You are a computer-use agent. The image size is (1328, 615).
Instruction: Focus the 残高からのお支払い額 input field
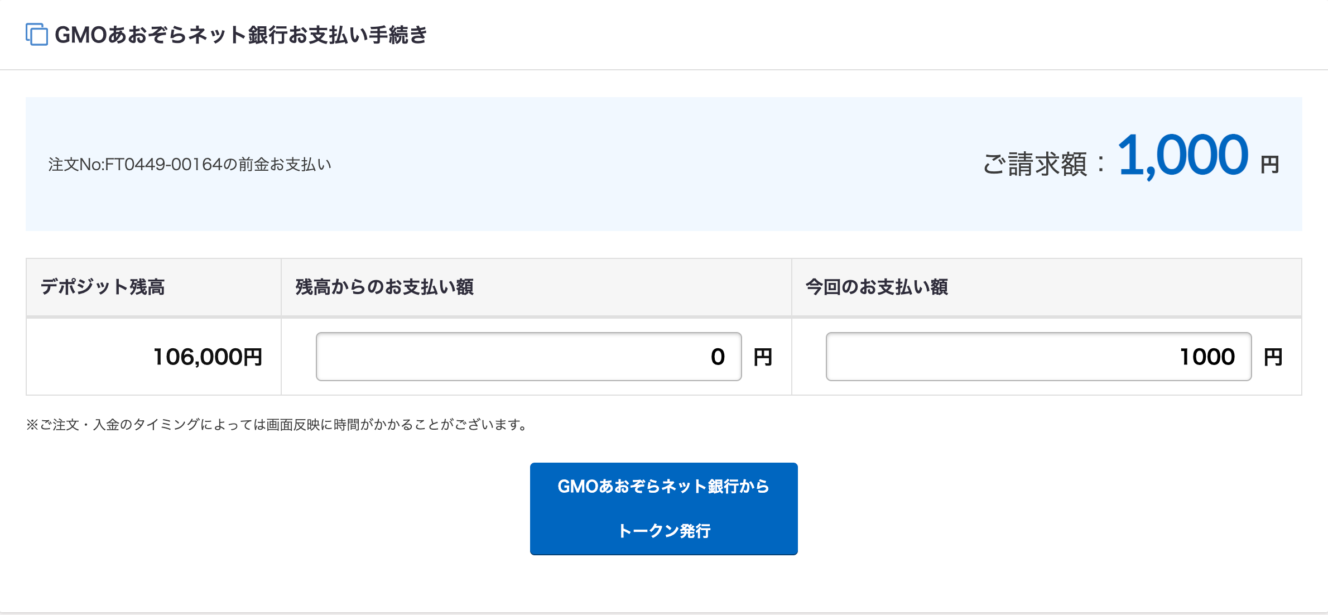pos(528,357)
